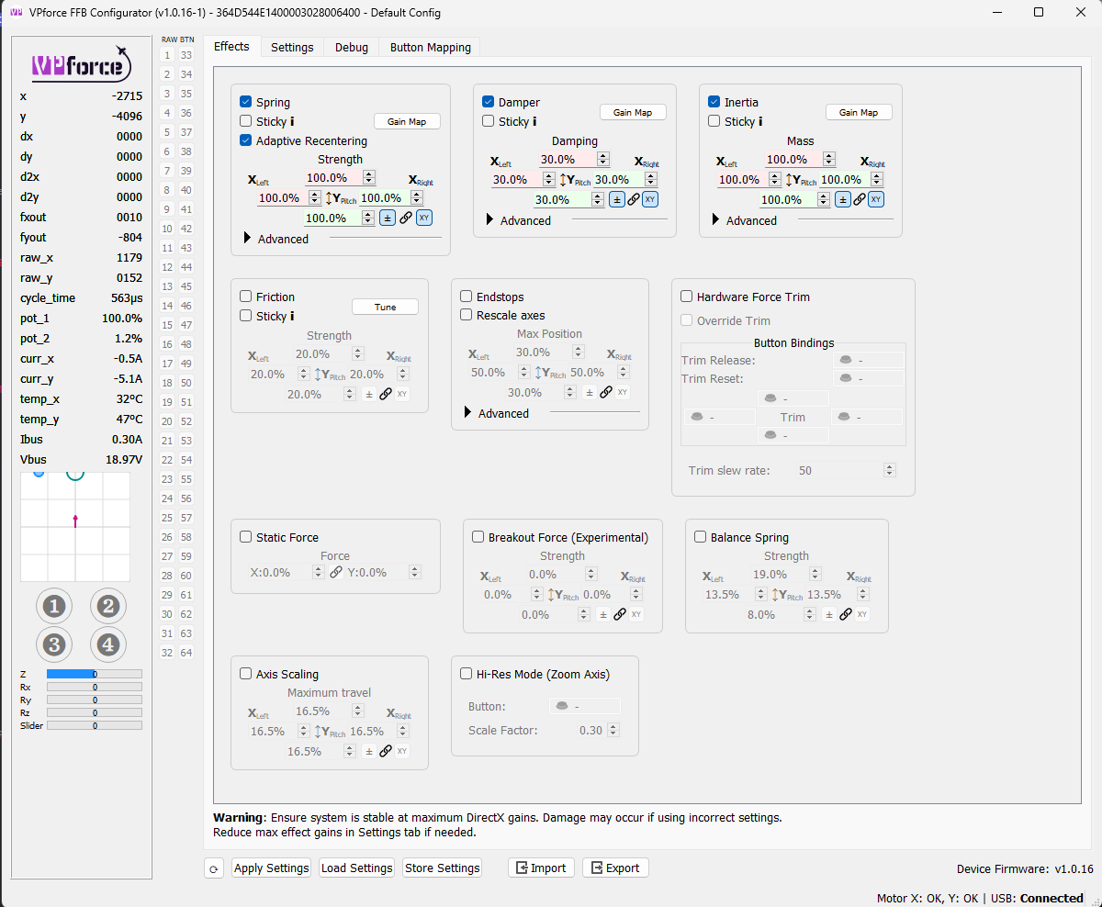
Task: Click round button indicator 3
Action: (x=54, y=644)
